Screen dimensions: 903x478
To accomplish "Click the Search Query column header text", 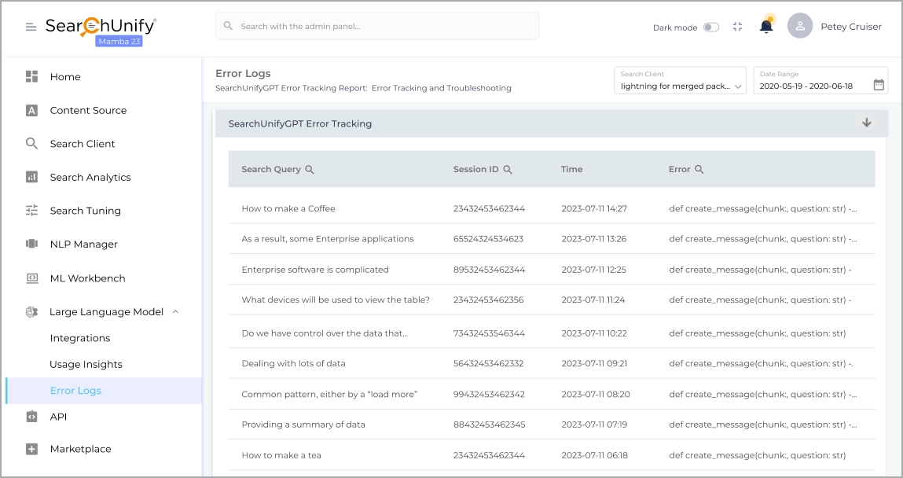I will tap(271, 169).
